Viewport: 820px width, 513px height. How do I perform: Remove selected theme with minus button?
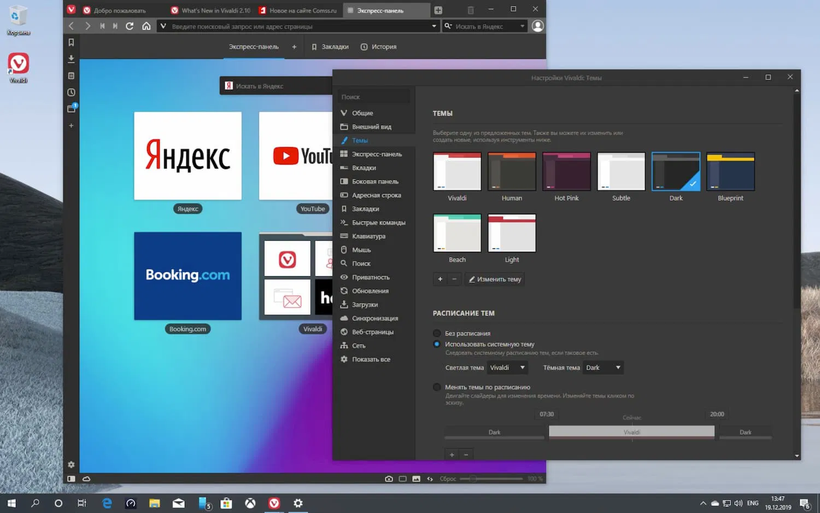pos(454,279)
